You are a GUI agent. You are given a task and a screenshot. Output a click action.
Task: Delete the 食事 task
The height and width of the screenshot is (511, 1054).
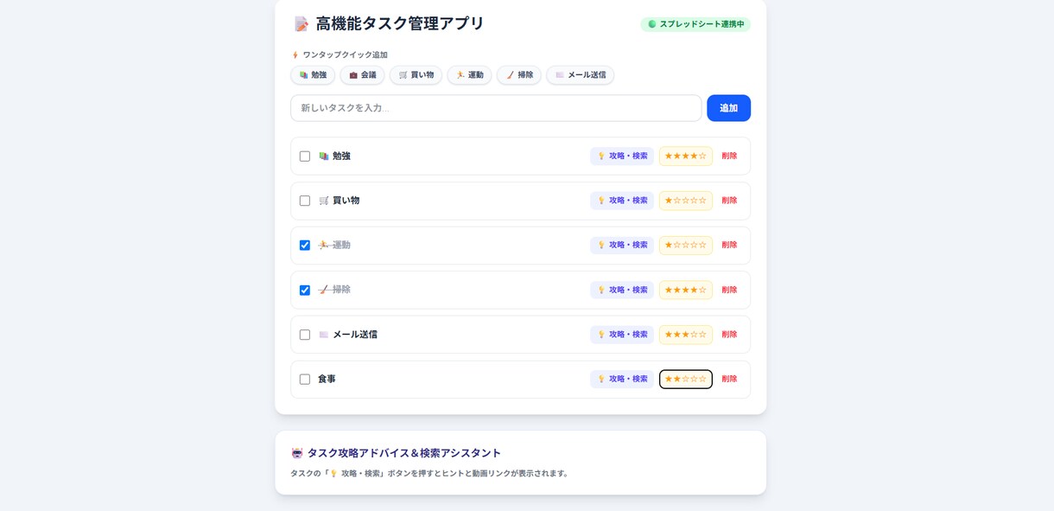tap(730, 380)
